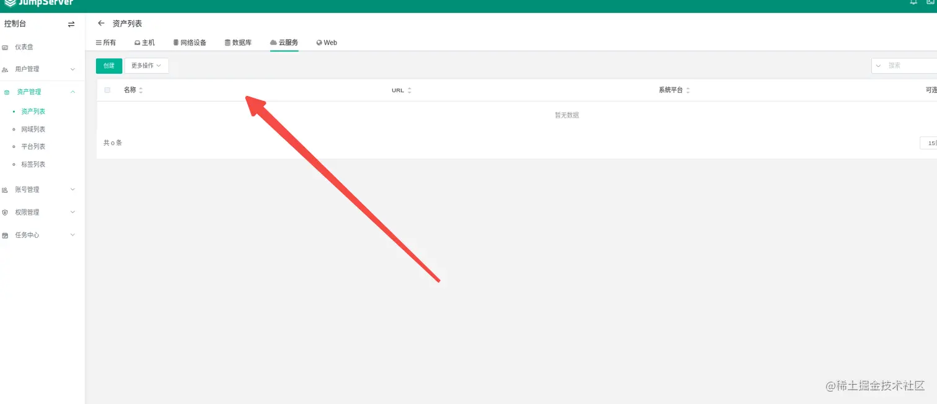Open 平台列表 in the sidebar
This screenshot has height=404, width=937.
33,147
